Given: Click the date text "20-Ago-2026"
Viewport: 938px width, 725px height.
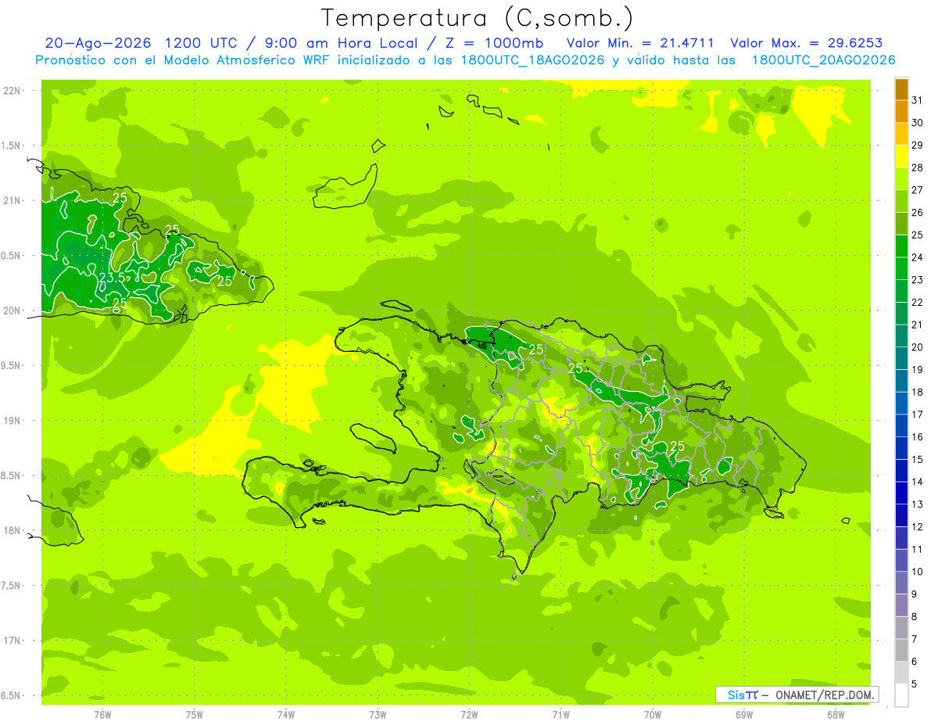Looking at the screenshot, I should point(98,44).
